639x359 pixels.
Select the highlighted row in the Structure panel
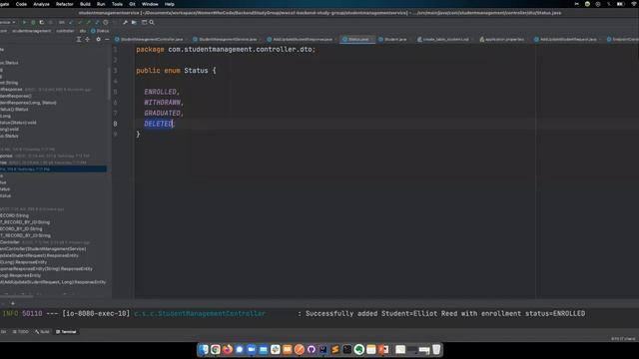tap(53, 169)
